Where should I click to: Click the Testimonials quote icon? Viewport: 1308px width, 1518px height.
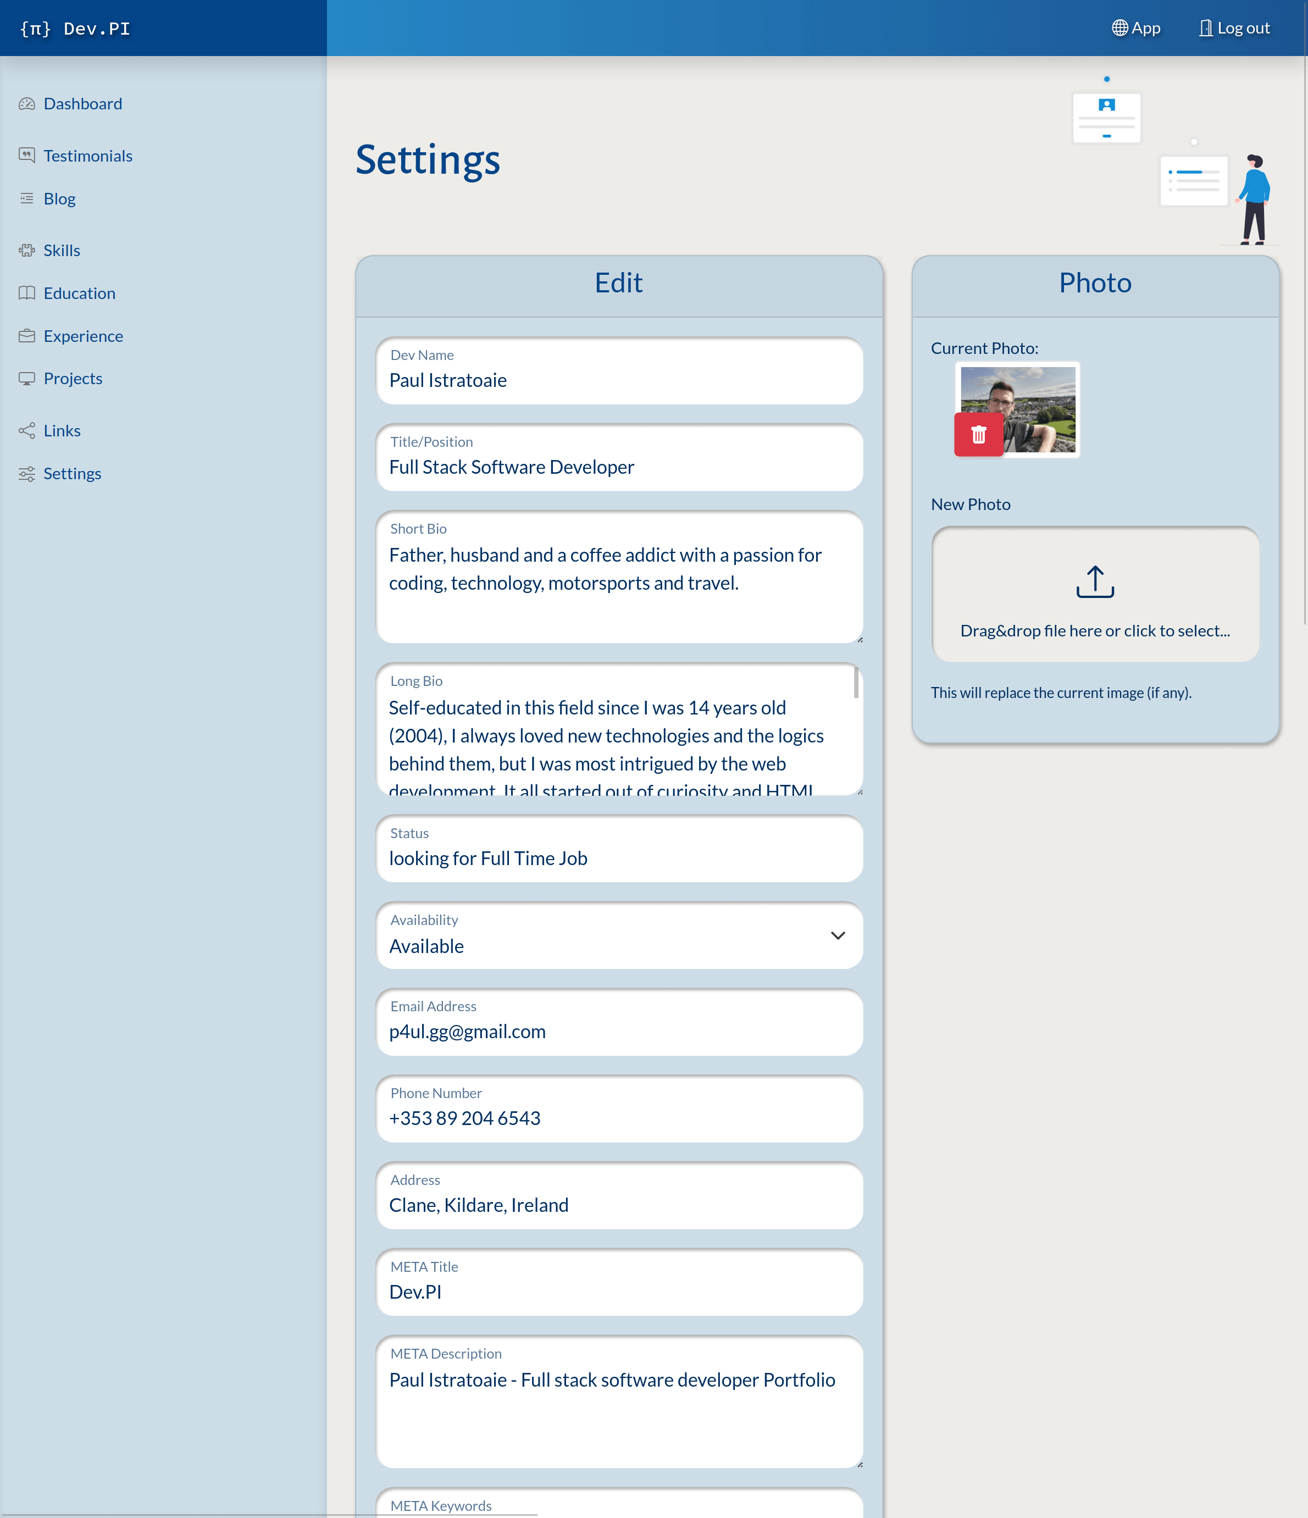(27, 156)
